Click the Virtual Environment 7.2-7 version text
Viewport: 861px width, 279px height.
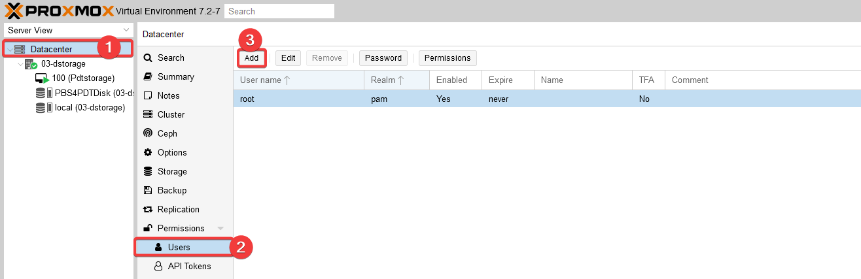(167, 11)
